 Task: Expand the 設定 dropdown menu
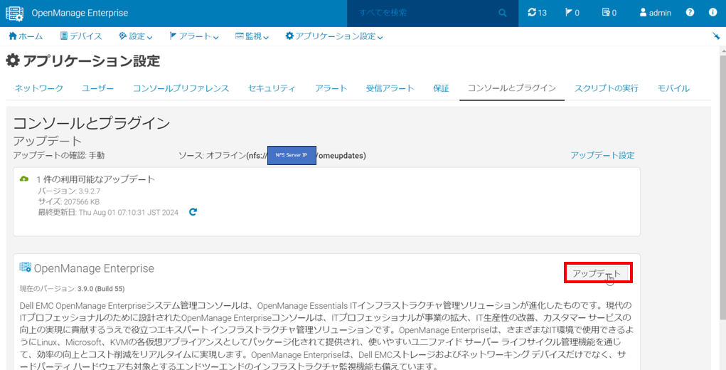[x=136, y=36]
